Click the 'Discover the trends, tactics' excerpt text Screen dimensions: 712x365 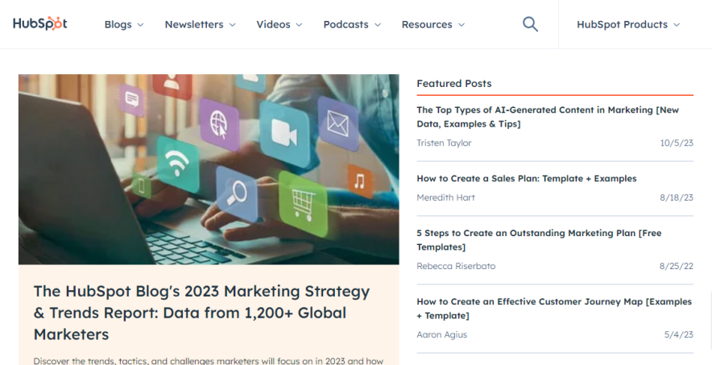click(x=209, y=361)
